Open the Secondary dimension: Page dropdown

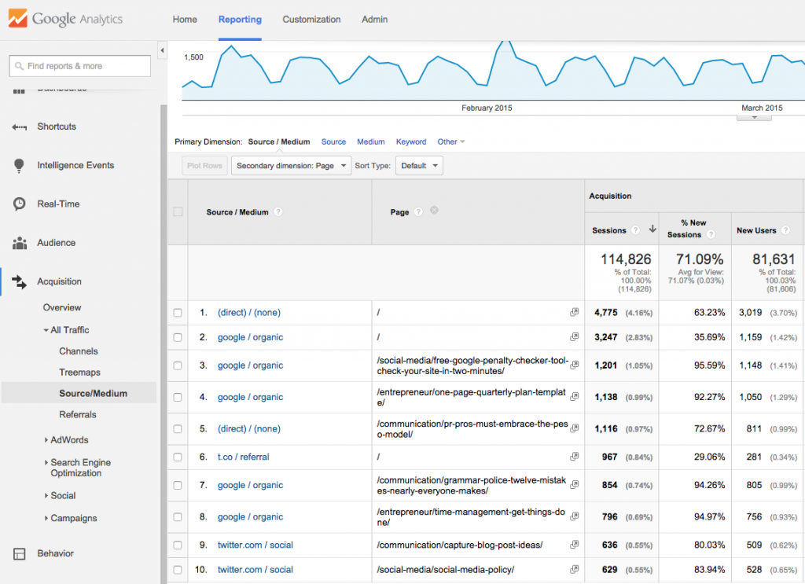pos(291,166)
